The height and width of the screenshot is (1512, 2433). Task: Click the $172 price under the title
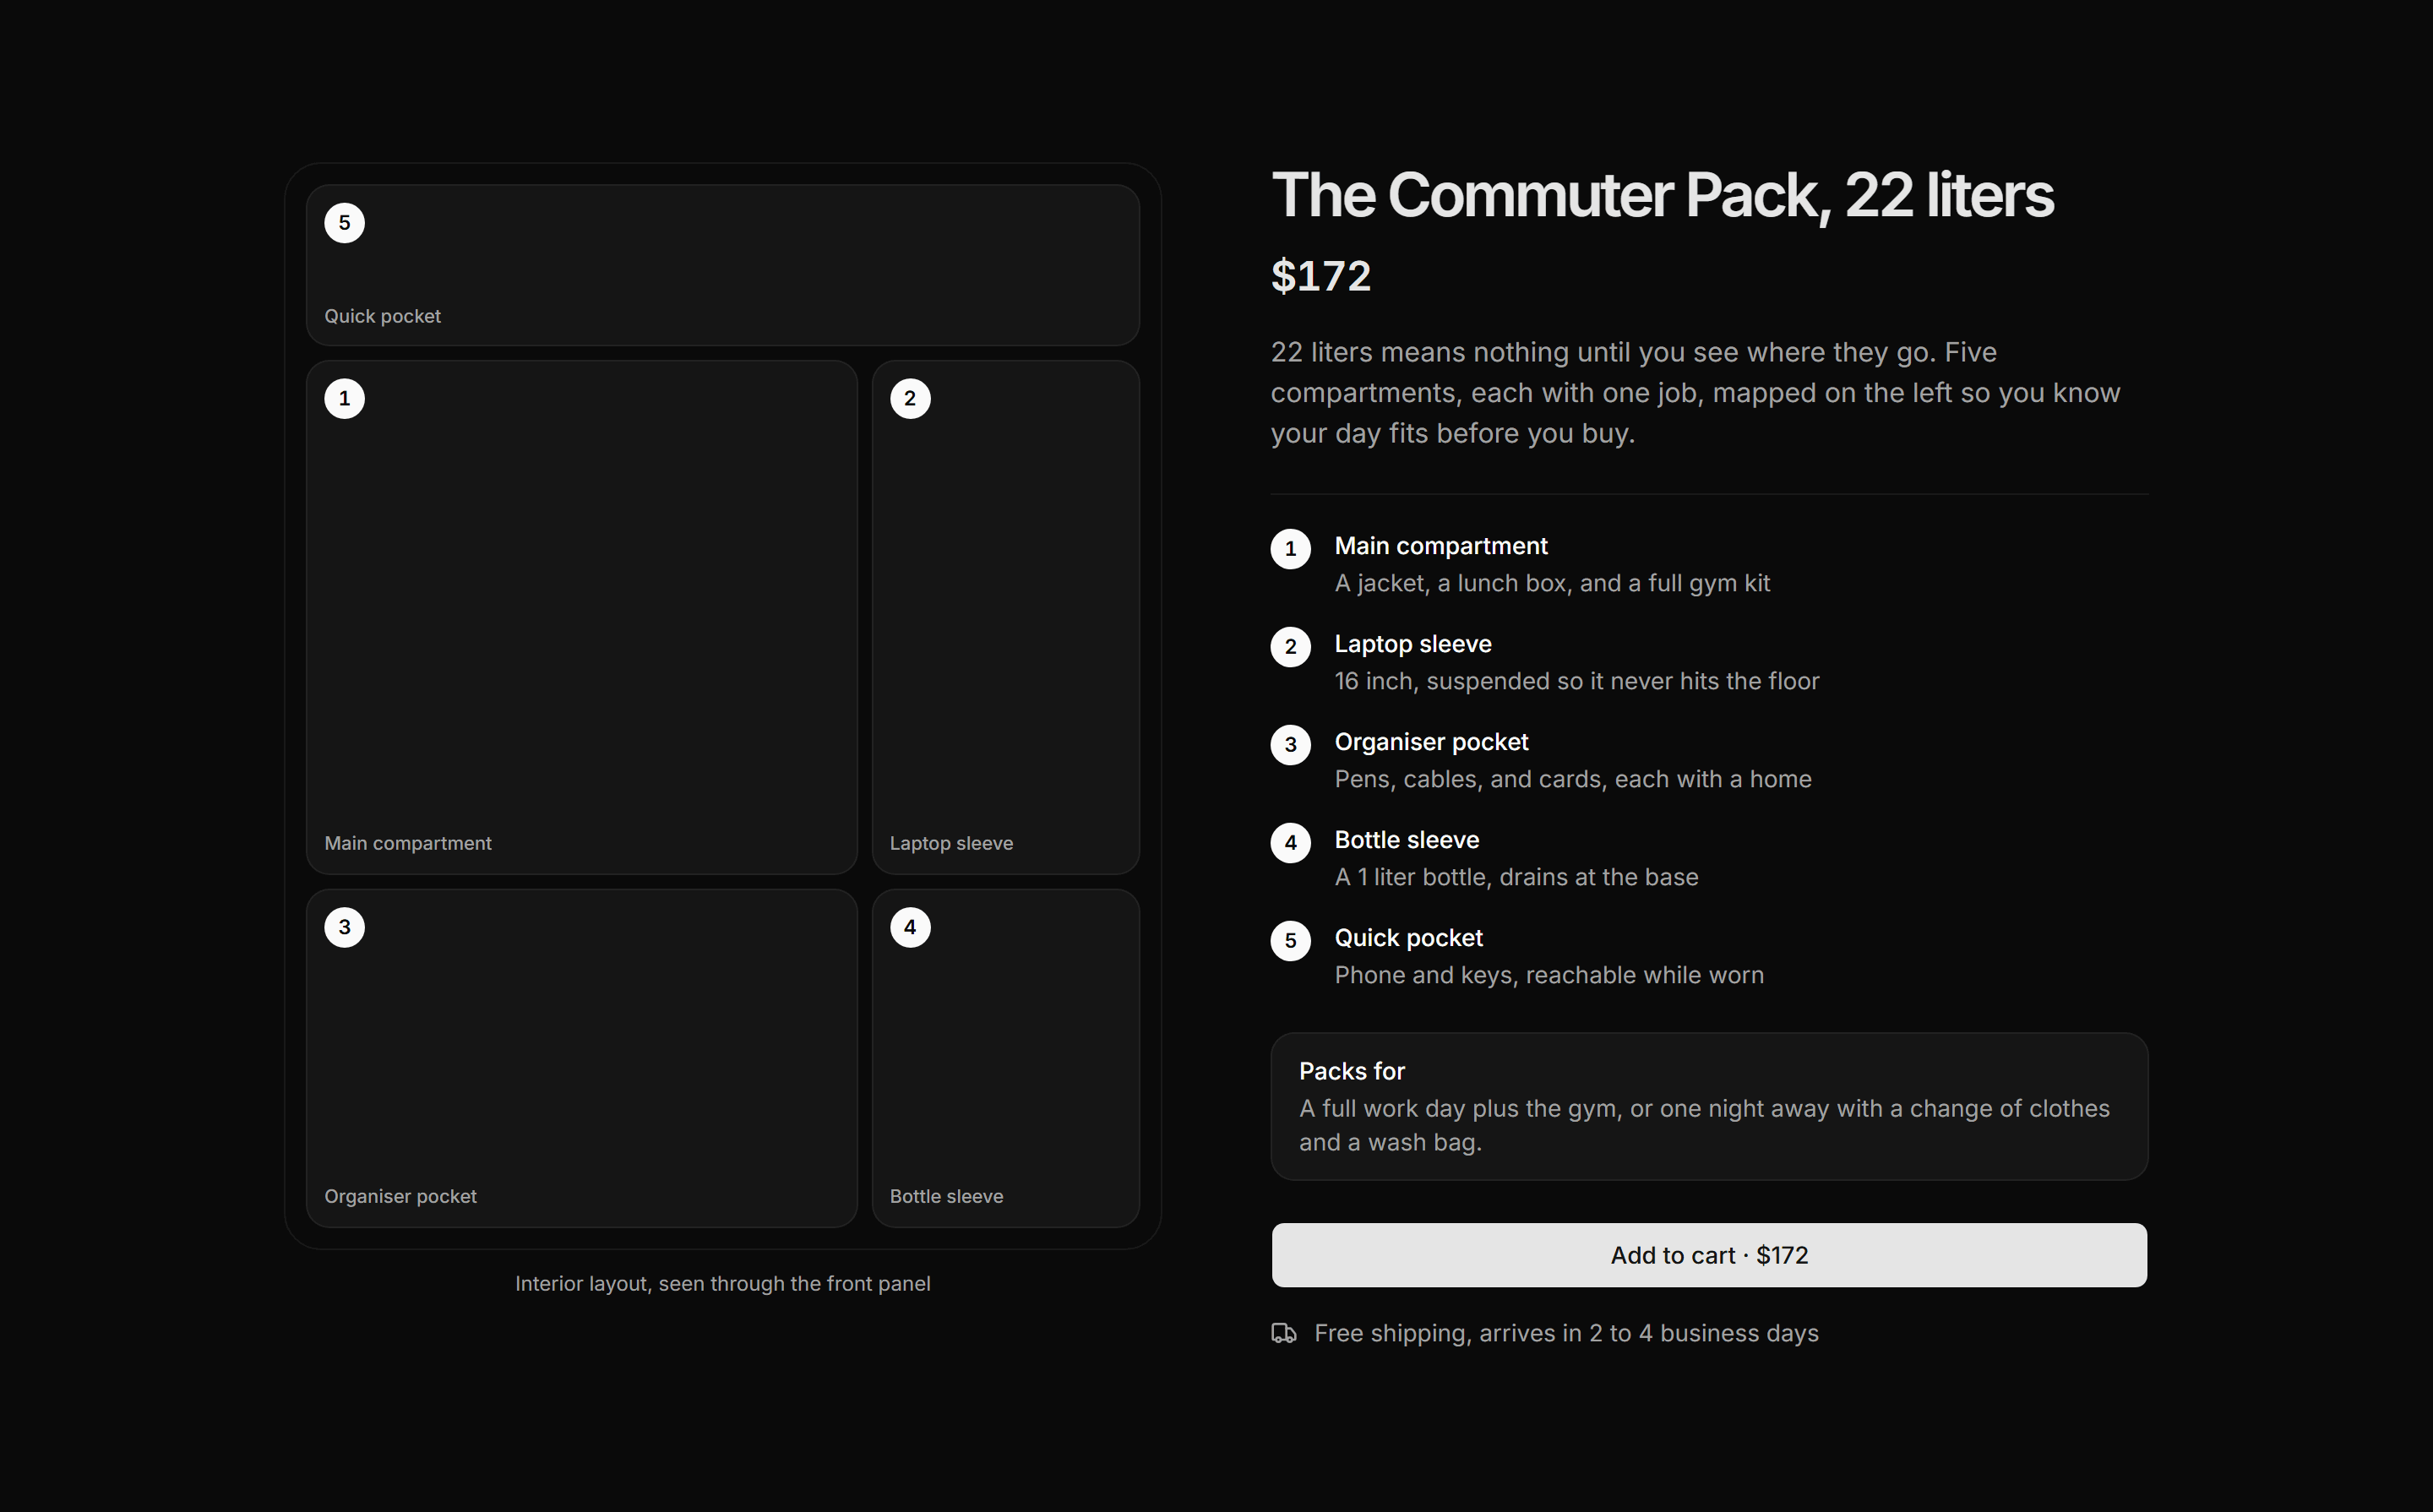coord(1321,276)
